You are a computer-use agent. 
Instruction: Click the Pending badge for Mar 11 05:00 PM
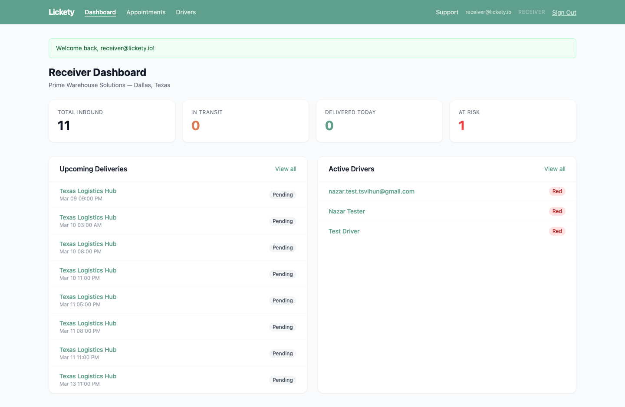point(283,300)
